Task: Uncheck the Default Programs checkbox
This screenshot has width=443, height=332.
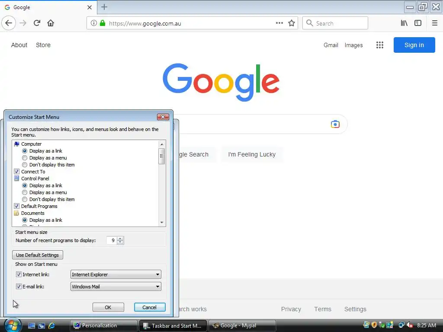Action: pos(17,206)
